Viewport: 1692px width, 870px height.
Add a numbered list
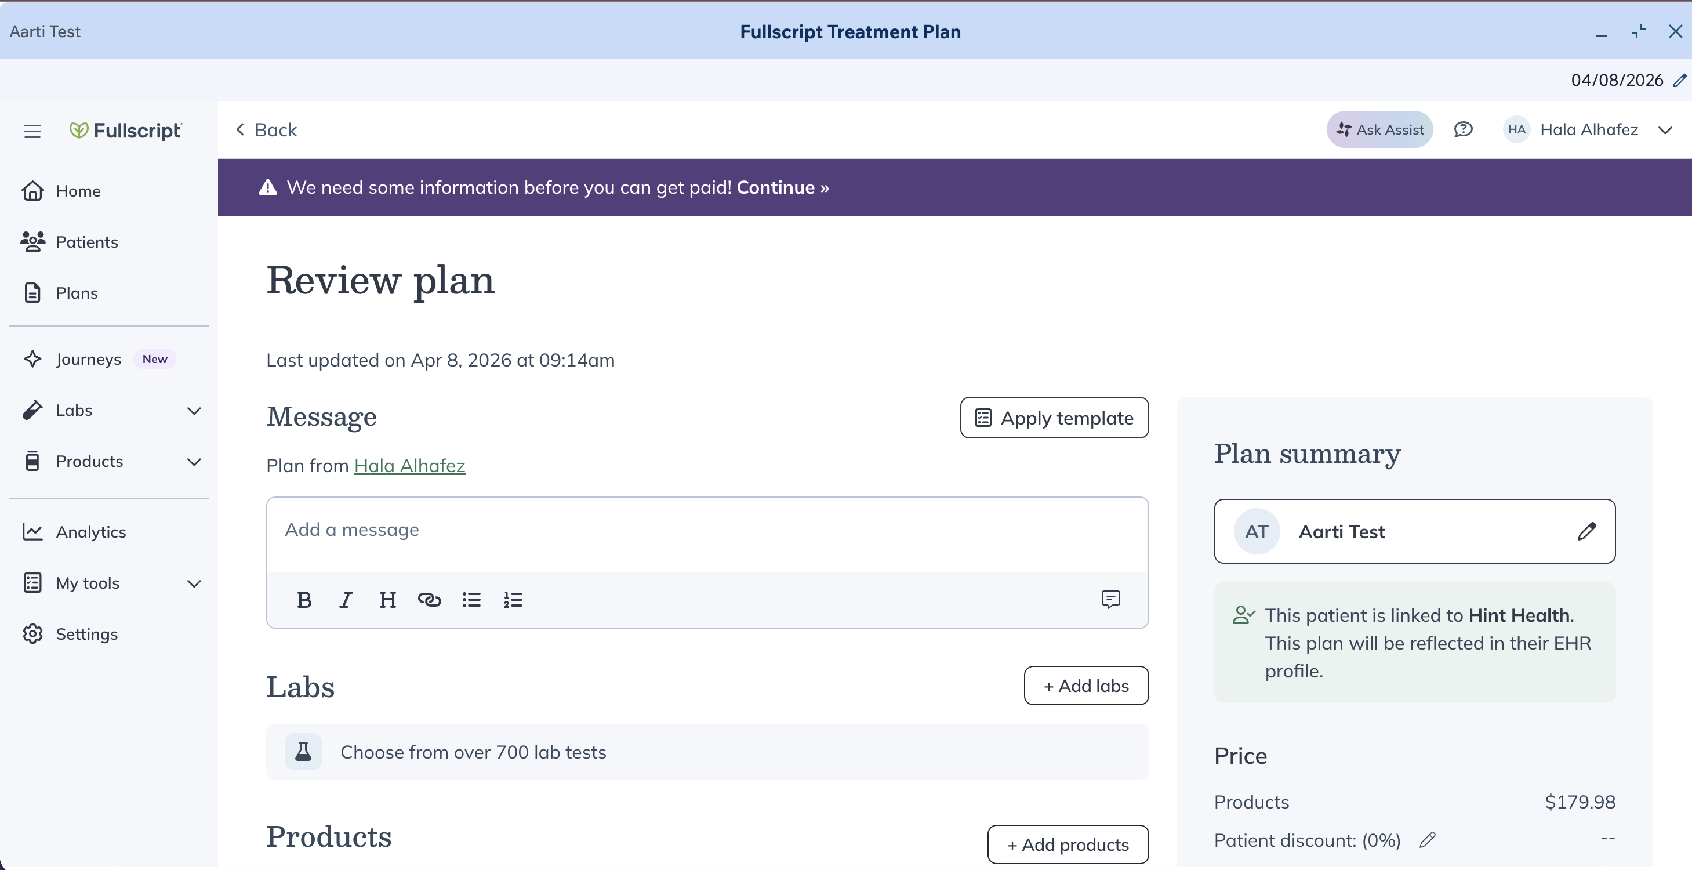click(x=513, y=599)
